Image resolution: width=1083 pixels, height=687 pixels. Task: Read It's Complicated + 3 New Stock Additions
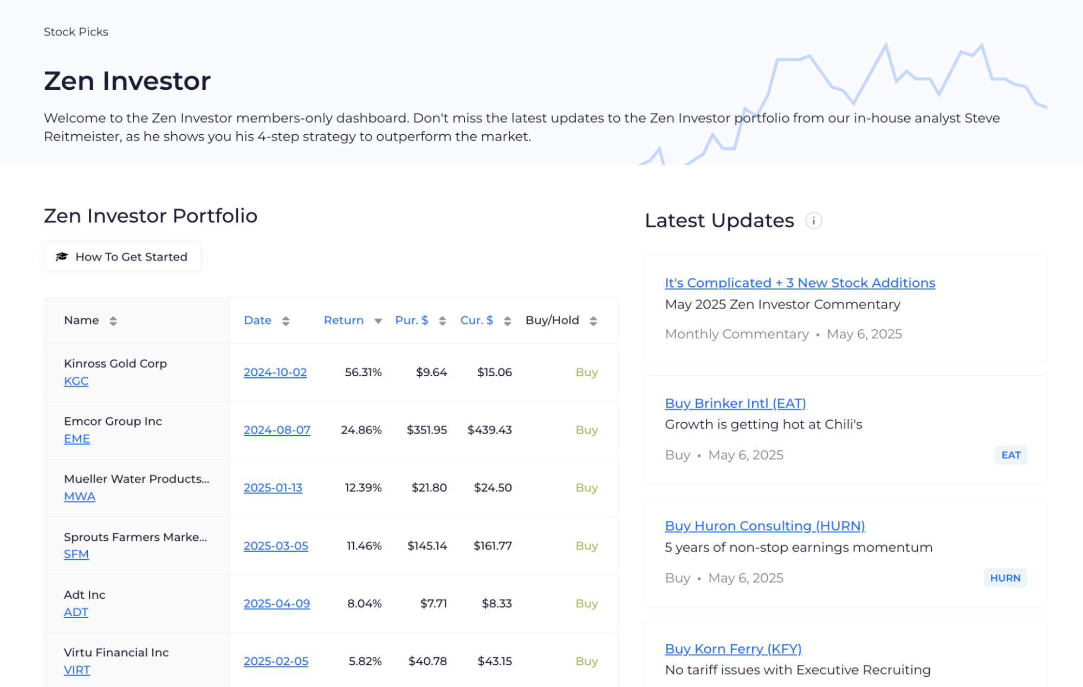click(800, 283)
